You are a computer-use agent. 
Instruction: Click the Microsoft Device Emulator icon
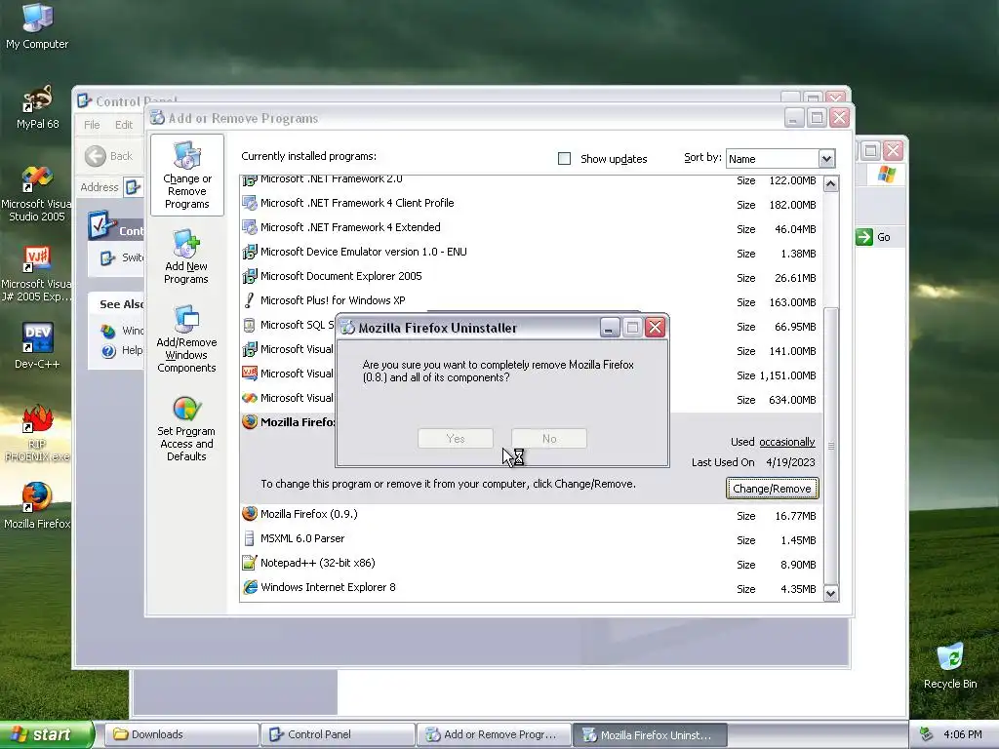point(250,253)
